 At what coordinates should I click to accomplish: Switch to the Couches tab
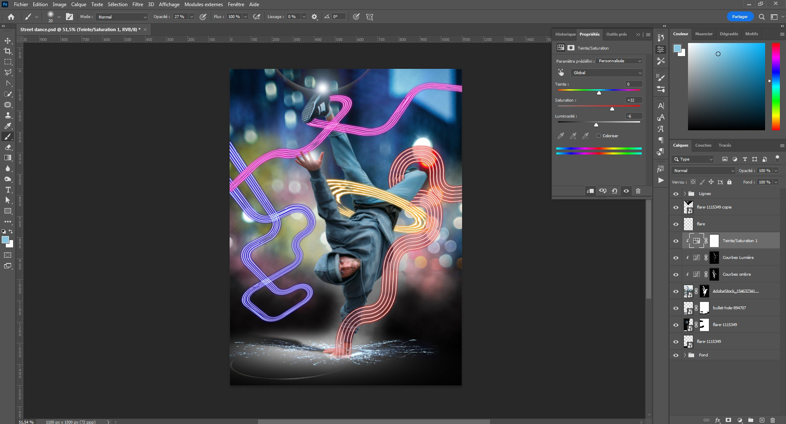703,145
